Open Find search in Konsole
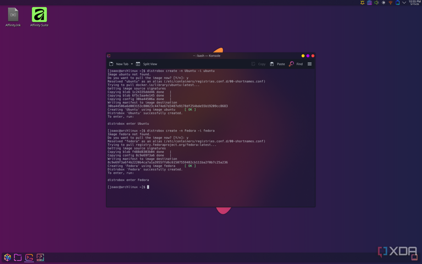 296,64
